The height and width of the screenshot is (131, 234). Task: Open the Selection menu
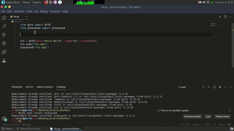click(19, 11)
